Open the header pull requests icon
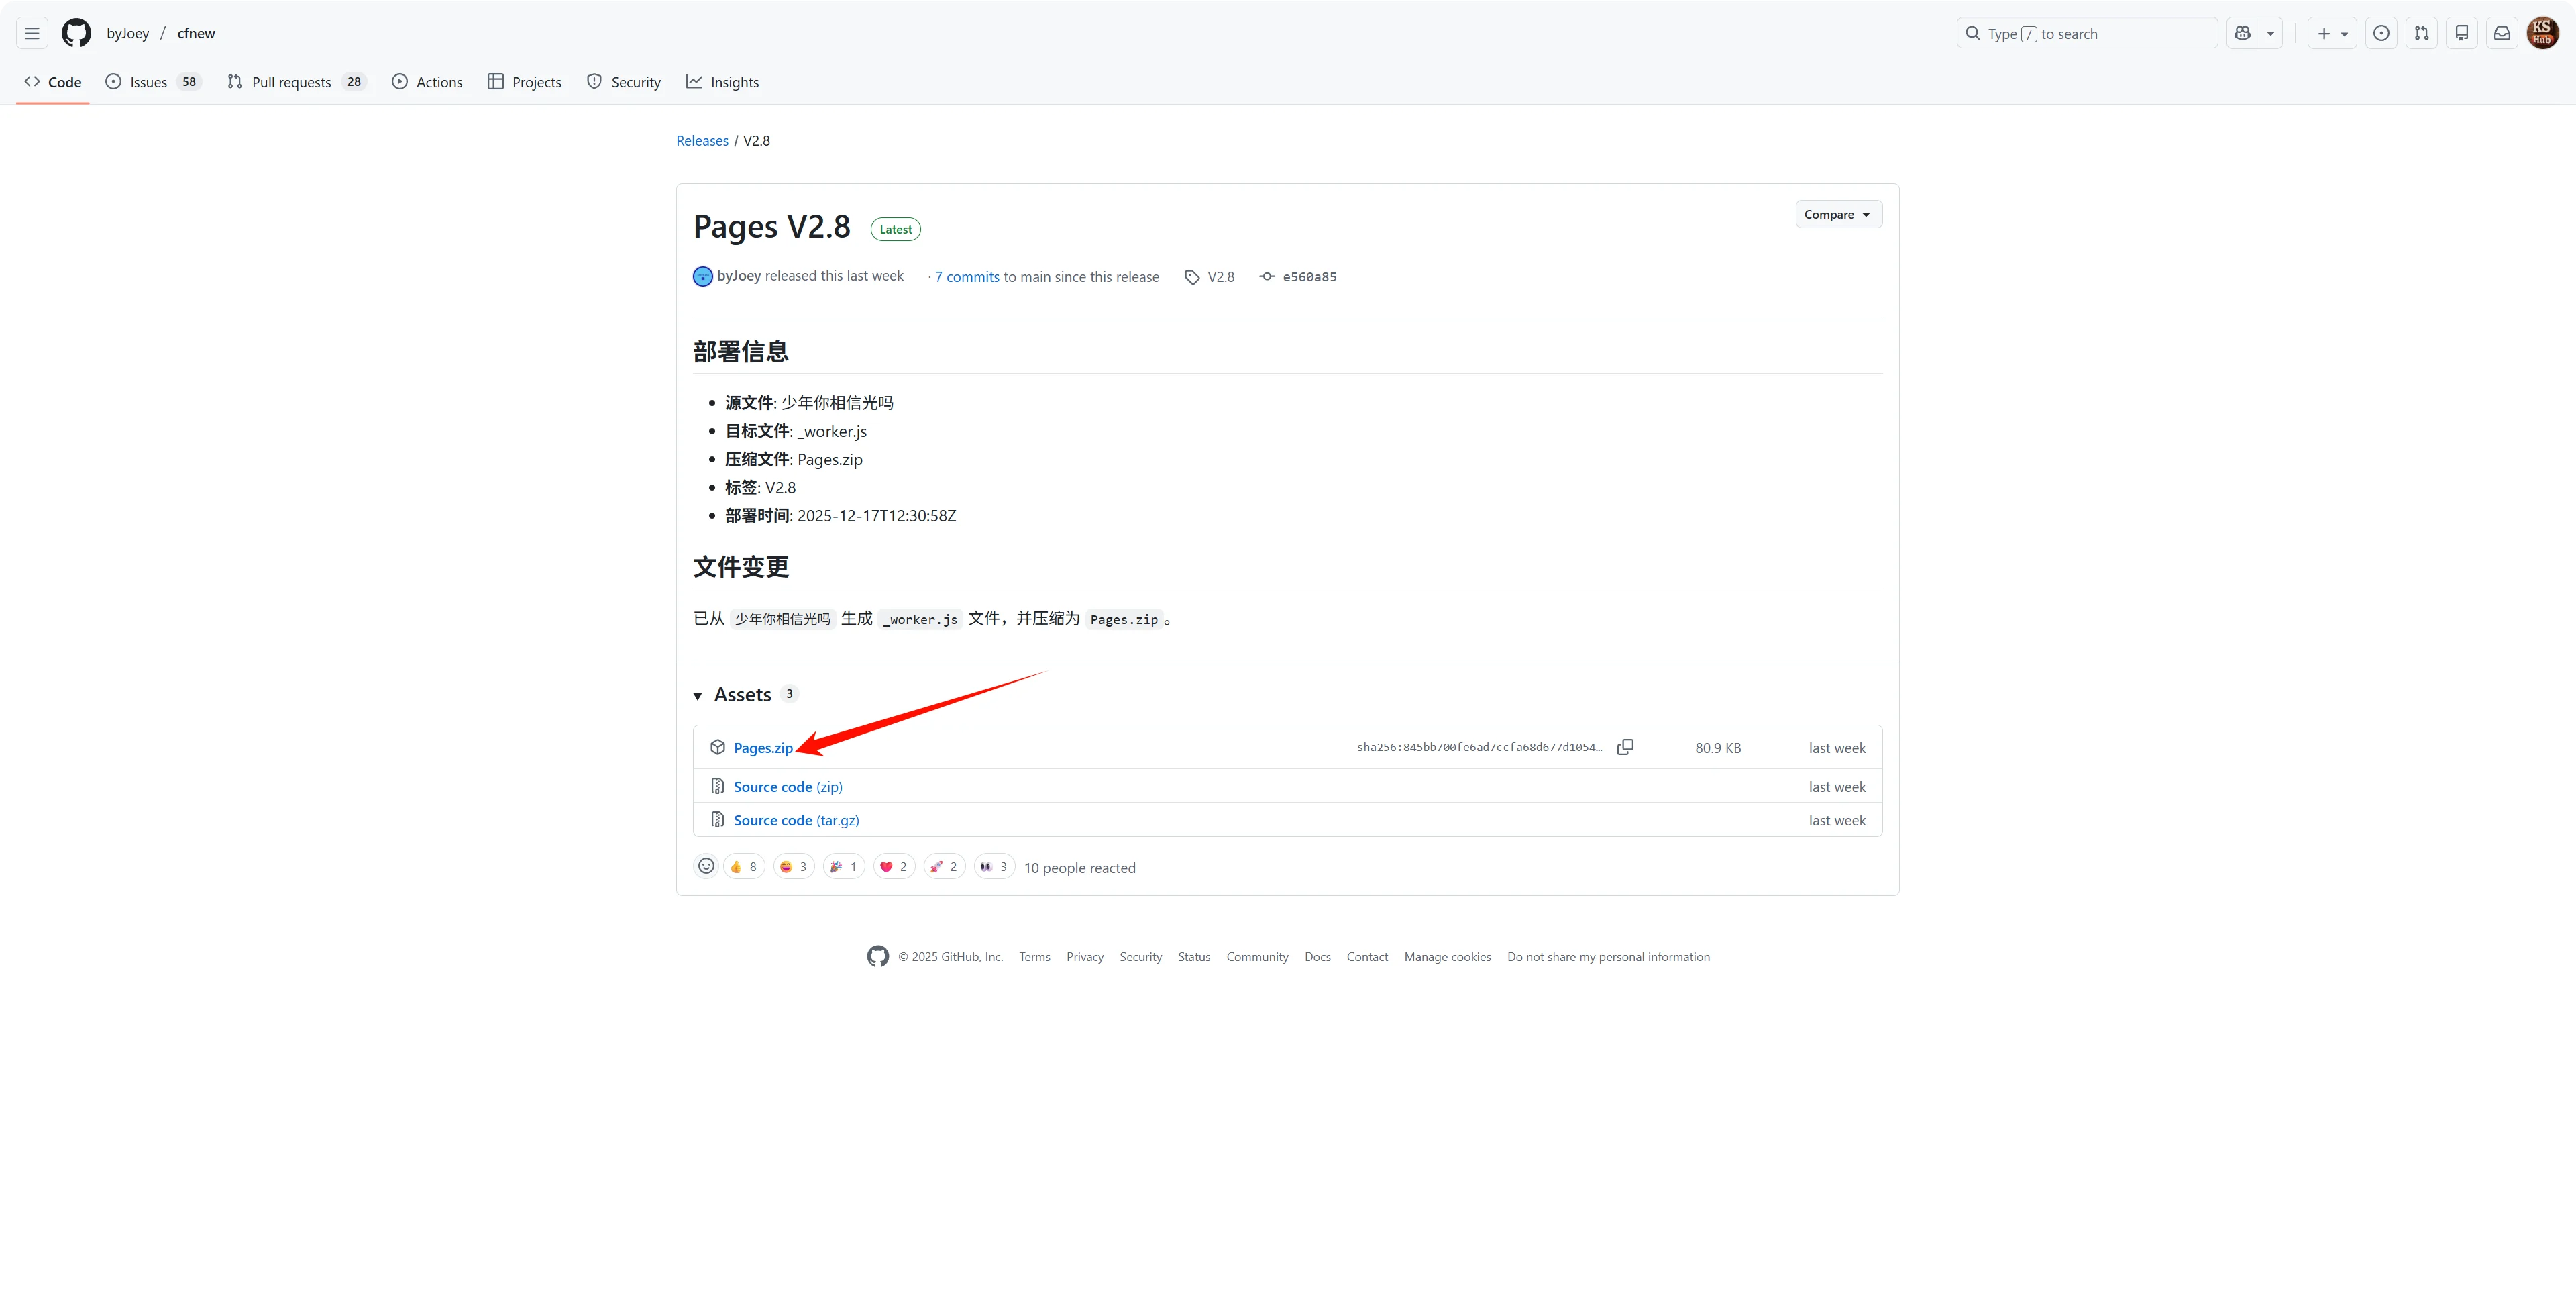Image resolution: width=2576 pixels, height=1314 pixels. (2422, 33)
